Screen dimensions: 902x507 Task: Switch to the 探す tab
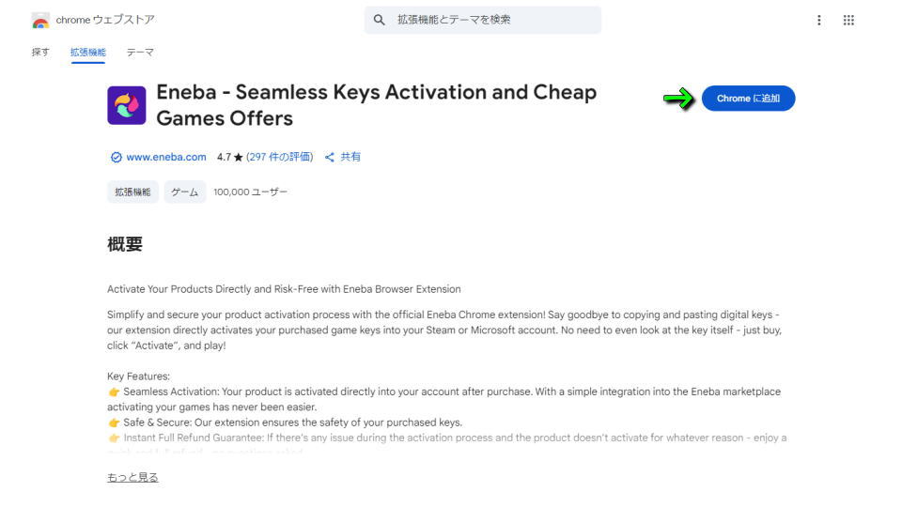click(x=40, y=53)
